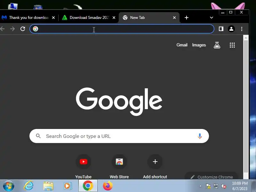This screenshot has height=192, width=256.
Task: Maximize the Chrome window
Action: [231, 12]
